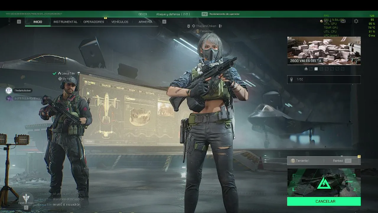Open the Instrumental tab

(x=65, y=22)
